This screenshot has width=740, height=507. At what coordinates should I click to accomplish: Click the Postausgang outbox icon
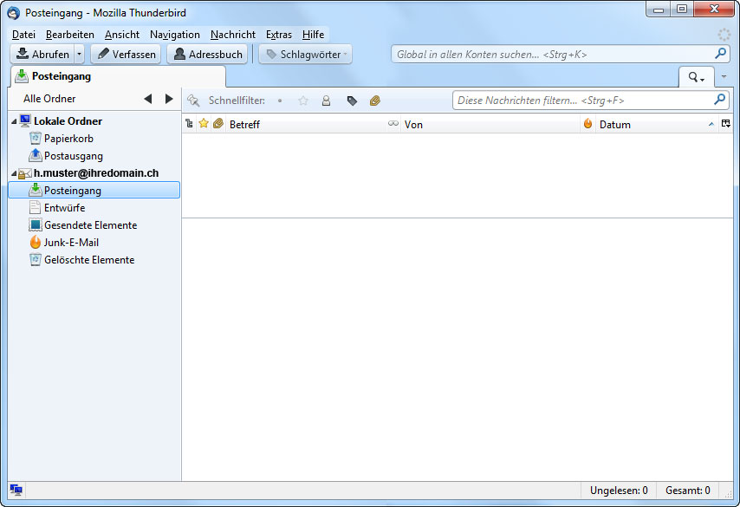[36, 155]
